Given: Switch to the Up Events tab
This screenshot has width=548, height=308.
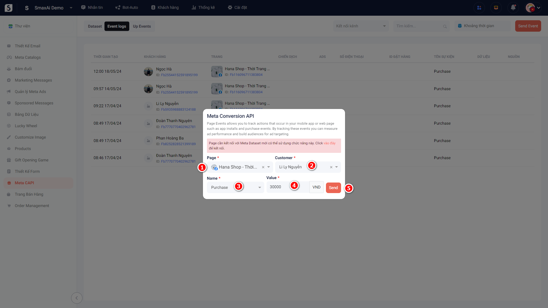Looking at the screenshot, I should [142, 26].
